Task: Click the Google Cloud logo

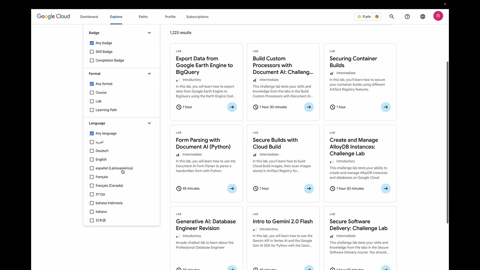Action: [x=53, y=16]
